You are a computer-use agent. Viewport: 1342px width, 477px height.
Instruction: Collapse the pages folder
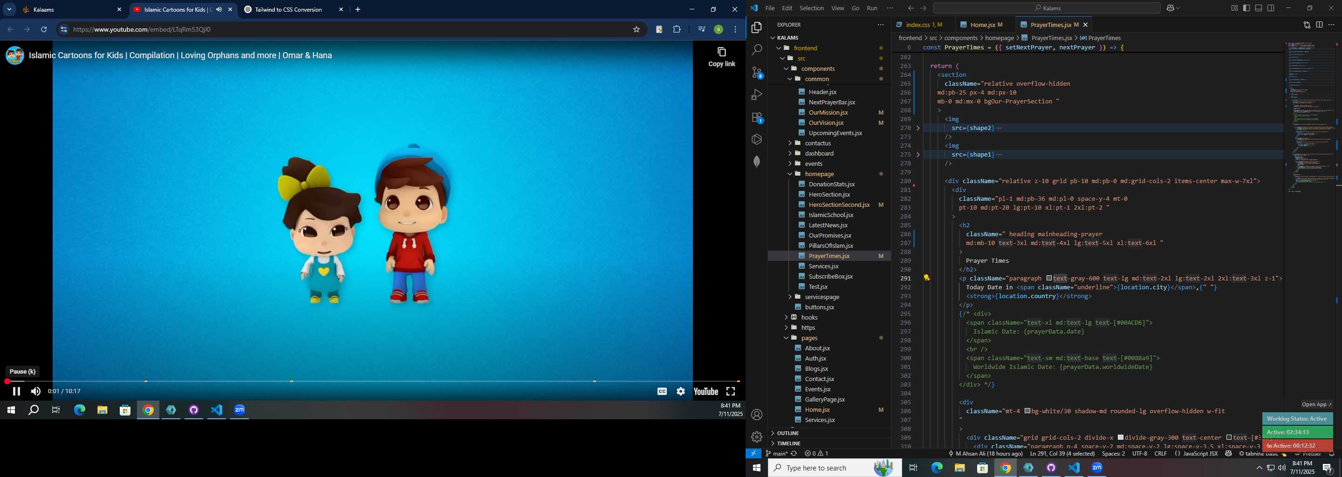coord(809,338)
